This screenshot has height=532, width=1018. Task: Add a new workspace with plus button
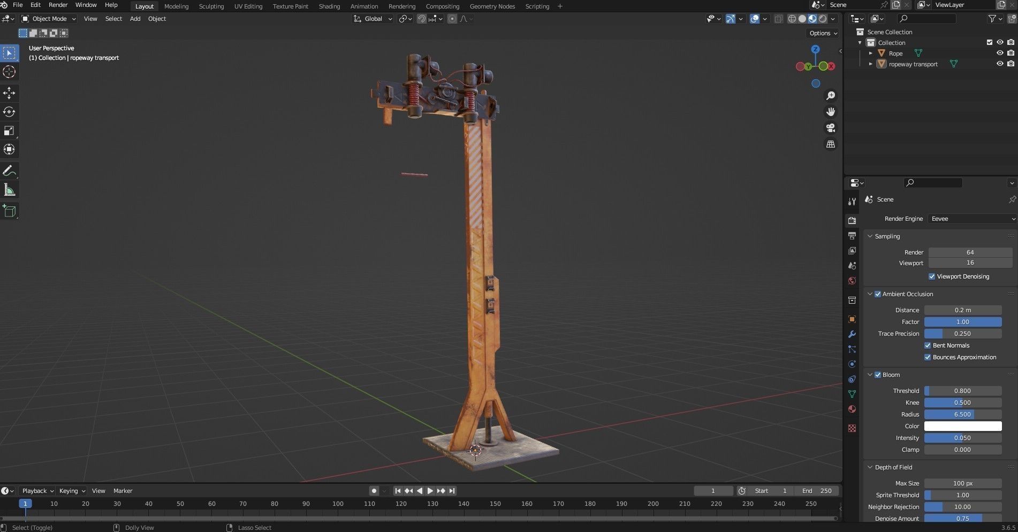click(560, 6)
